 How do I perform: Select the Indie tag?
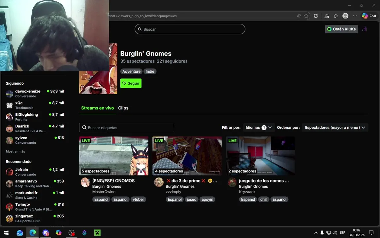pos(150,71)
